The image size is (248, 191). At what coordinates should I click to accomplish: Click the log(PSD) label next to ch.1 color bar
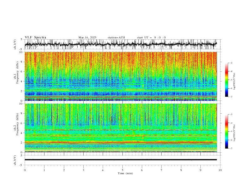pyautogui.click(x=234, y=81)
